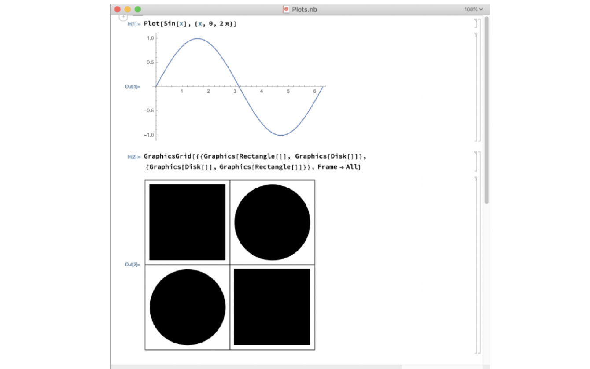Image resolution: width=590 pixels, height=369 pixels.
Task: Select the Out[2] grid output cell bracket
Action: pos(475,264)
